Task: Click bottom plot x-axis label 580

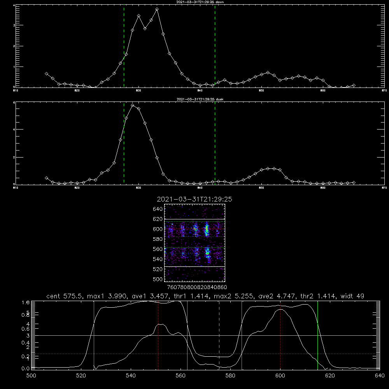Action: coord(230,376)
